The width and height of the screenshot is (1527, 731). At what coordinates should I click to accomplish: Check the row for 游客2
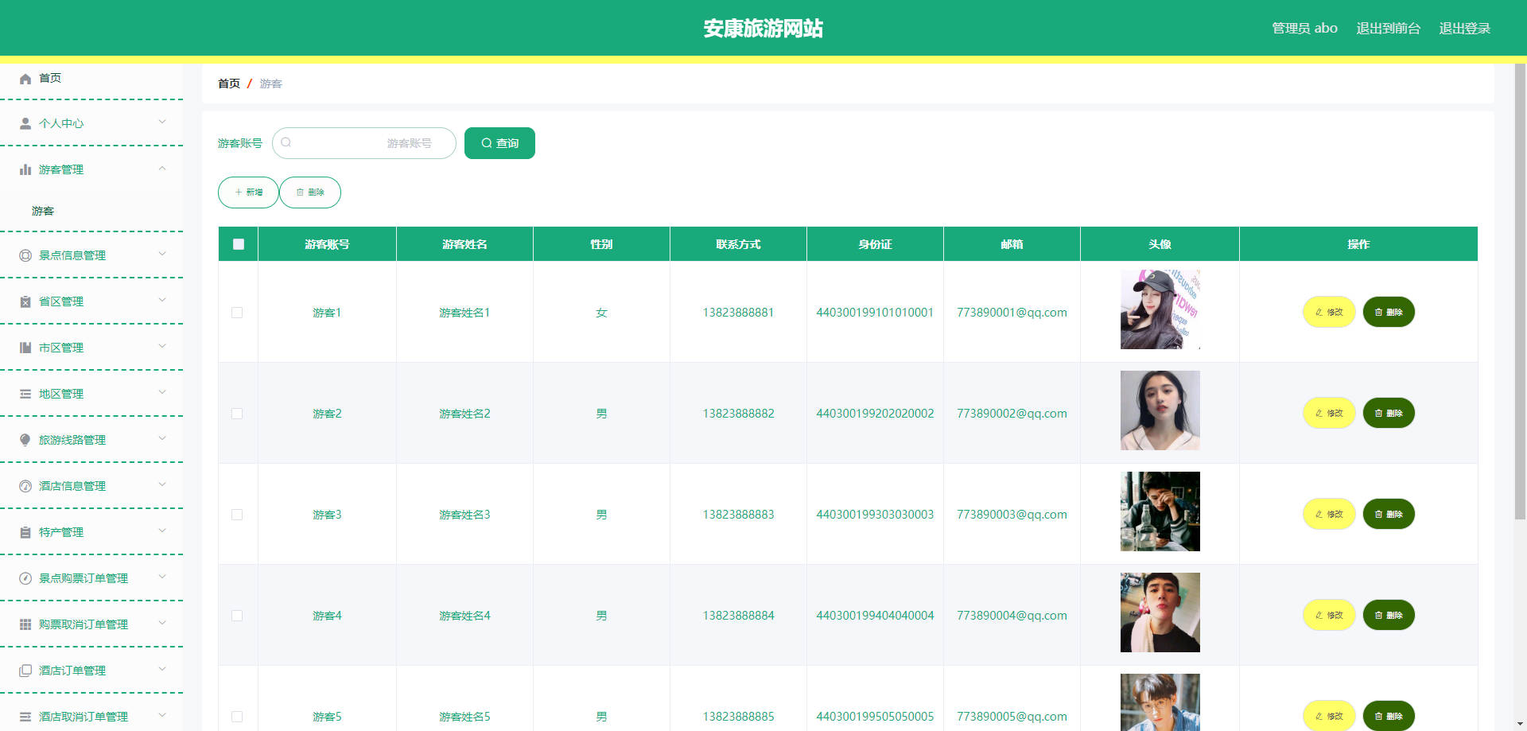click(x=237, y=414)
